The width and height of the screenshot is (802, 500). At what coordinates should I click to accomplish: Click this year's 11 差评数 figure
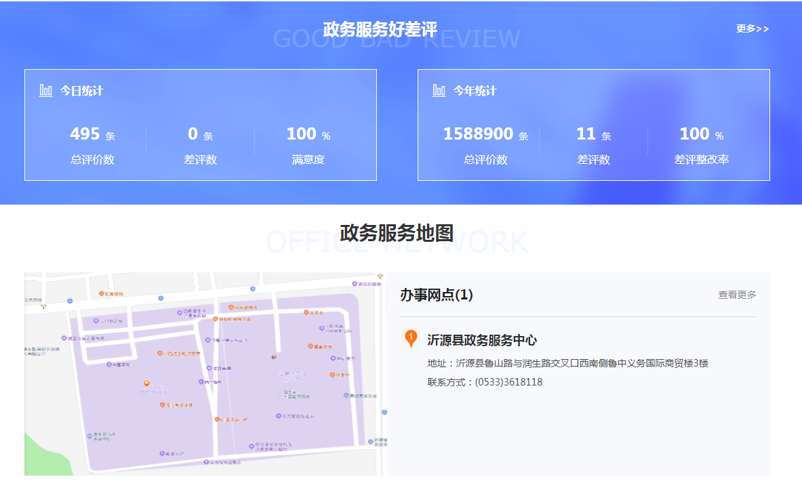[586, 134]
